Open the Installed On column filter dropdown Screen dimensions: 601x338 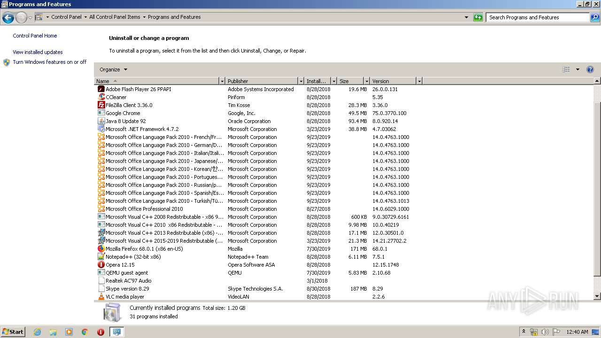pyautogui.click(x=334, y=81)
